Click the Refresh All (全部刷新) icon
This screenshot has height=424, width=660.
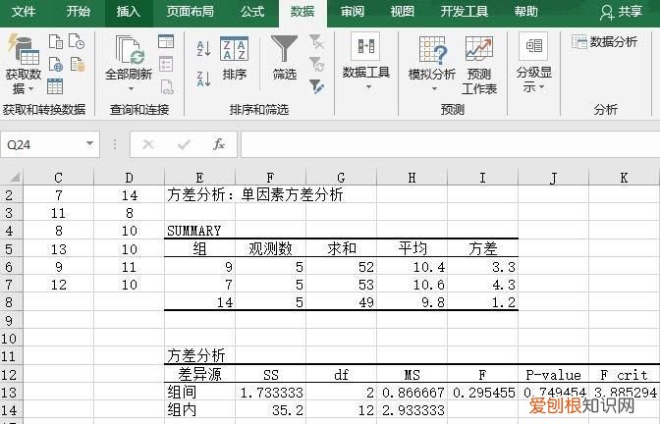[x=130, y=50]
